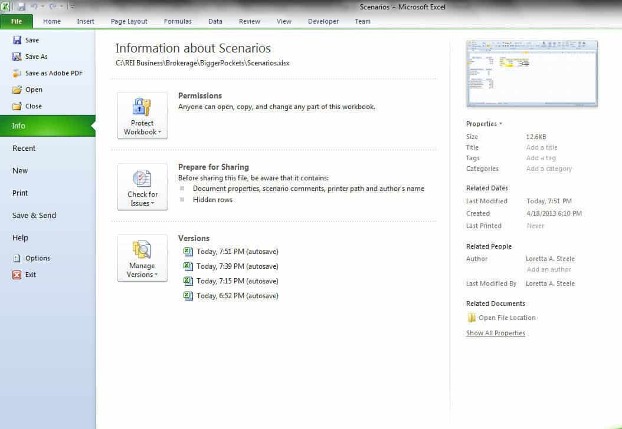
Task: Click the Open folder icon
Action: (x=17, y=90)
